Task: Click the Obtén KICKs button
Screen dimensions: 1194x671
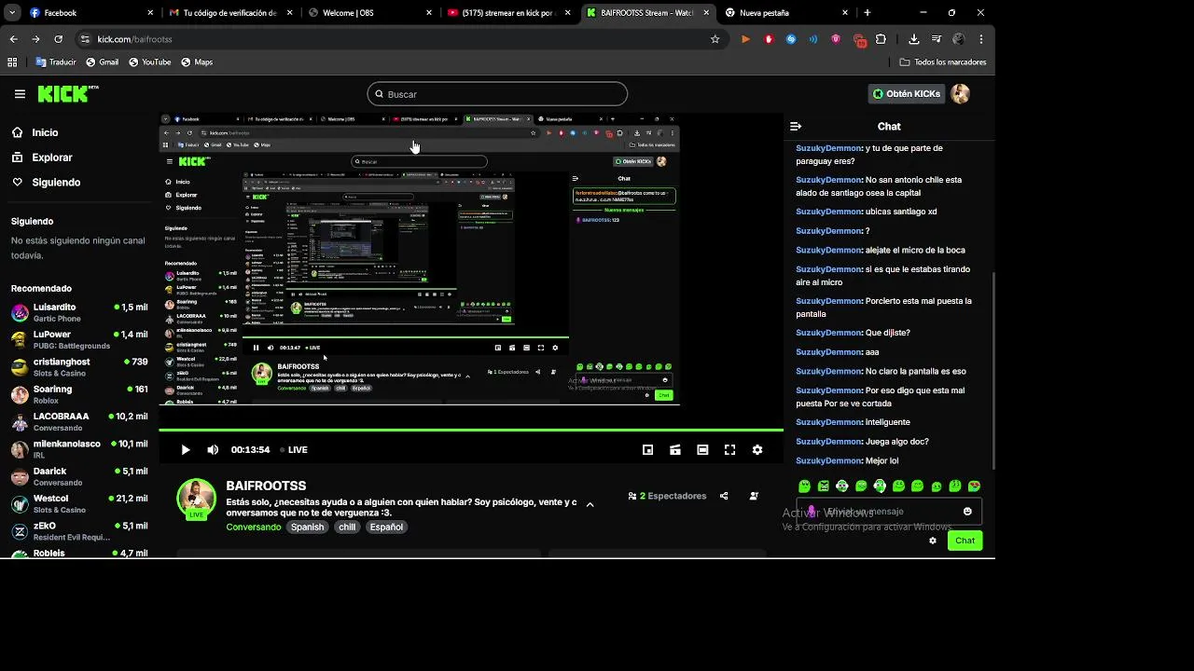Action: 907,94
